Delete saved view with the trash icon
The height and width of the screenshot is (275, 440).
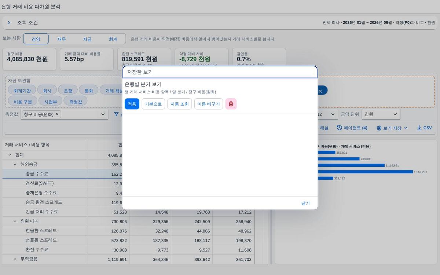click(x=231, y=104)
